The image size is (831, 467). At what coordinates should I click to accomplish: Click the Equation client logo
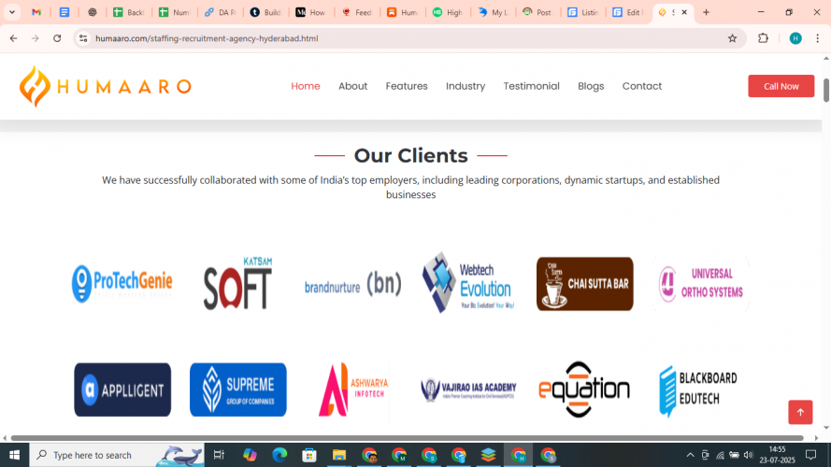(584, 389)
